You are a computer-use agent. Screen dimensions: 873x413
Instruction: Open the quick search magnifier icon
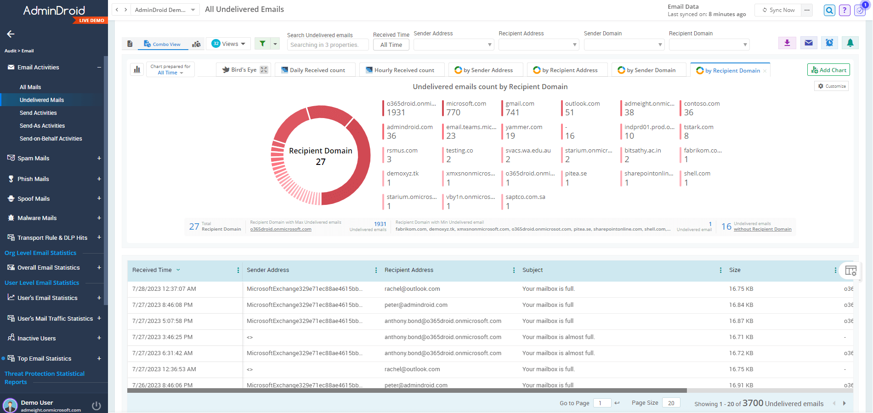pyautogui.click(x=829, y=10)
